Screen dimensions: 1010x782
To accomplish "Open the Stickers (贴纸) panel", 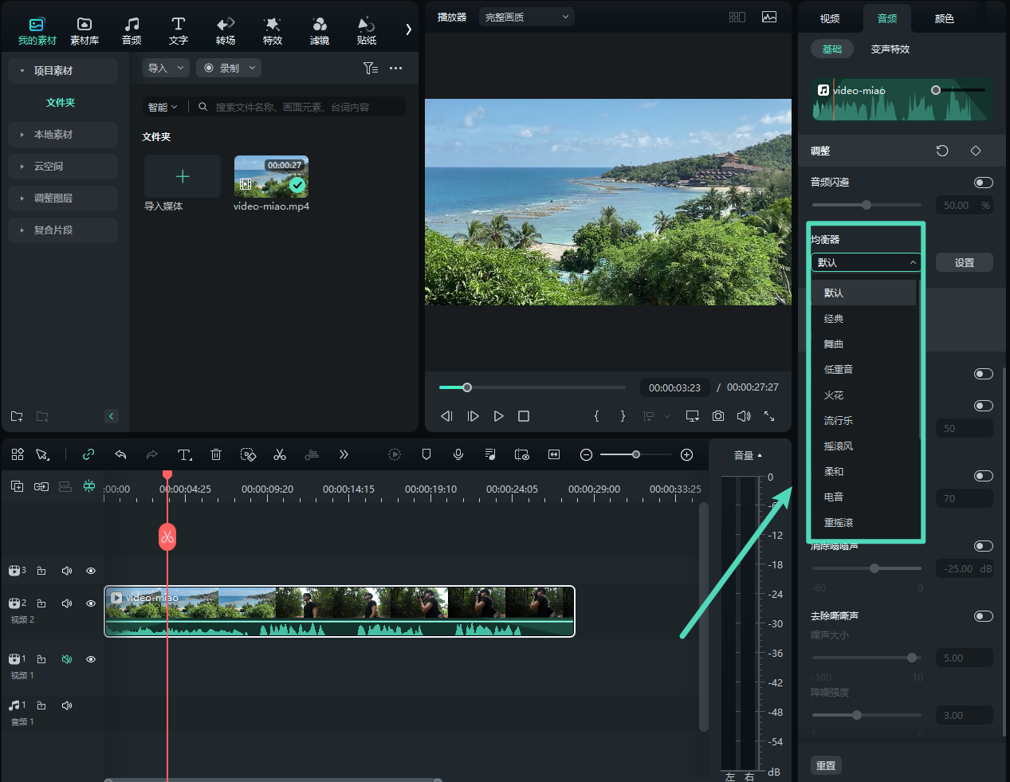I will point(367,30).
